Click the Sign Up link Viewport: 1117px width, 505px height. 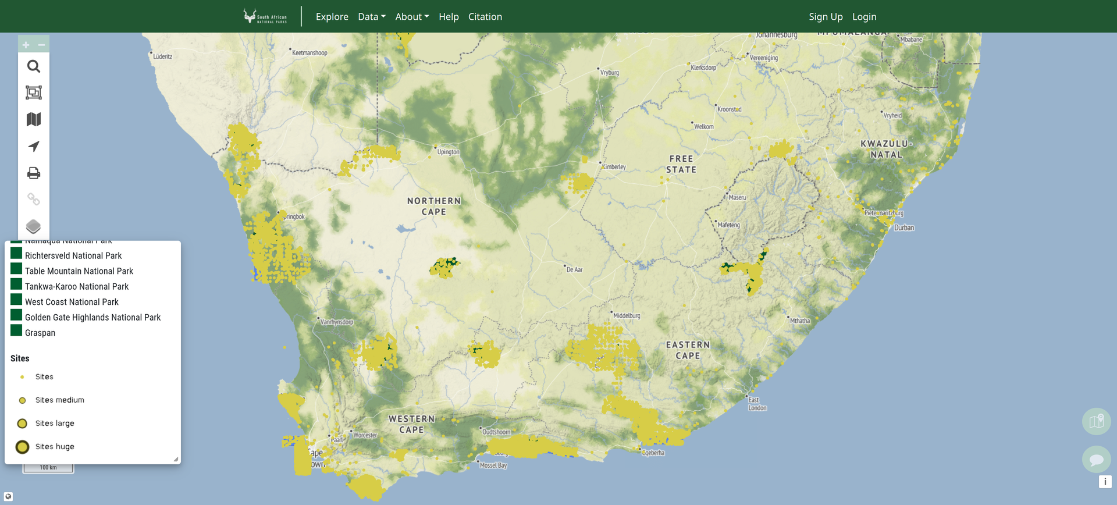tap(826, 17)
